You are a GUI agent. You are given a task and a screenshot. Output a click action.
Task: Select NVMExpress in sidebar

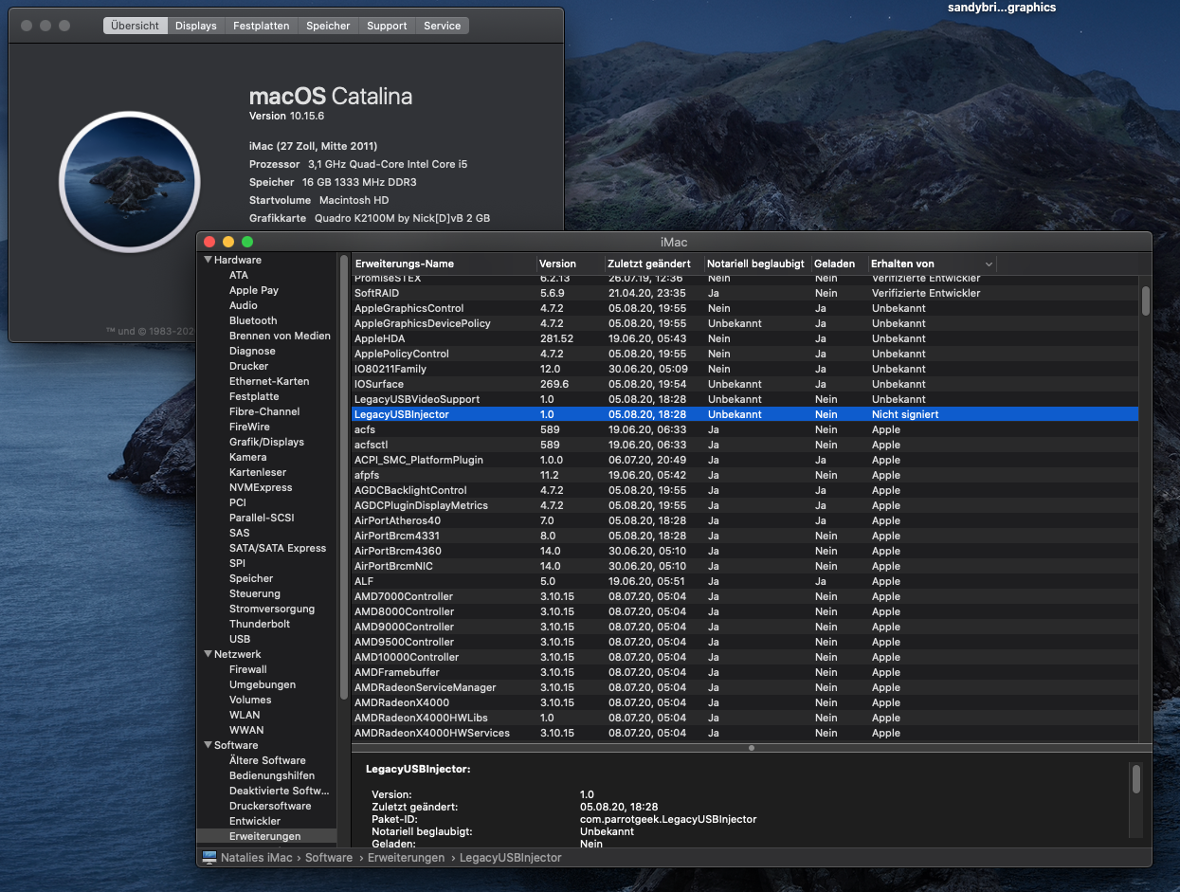point(261,487)
